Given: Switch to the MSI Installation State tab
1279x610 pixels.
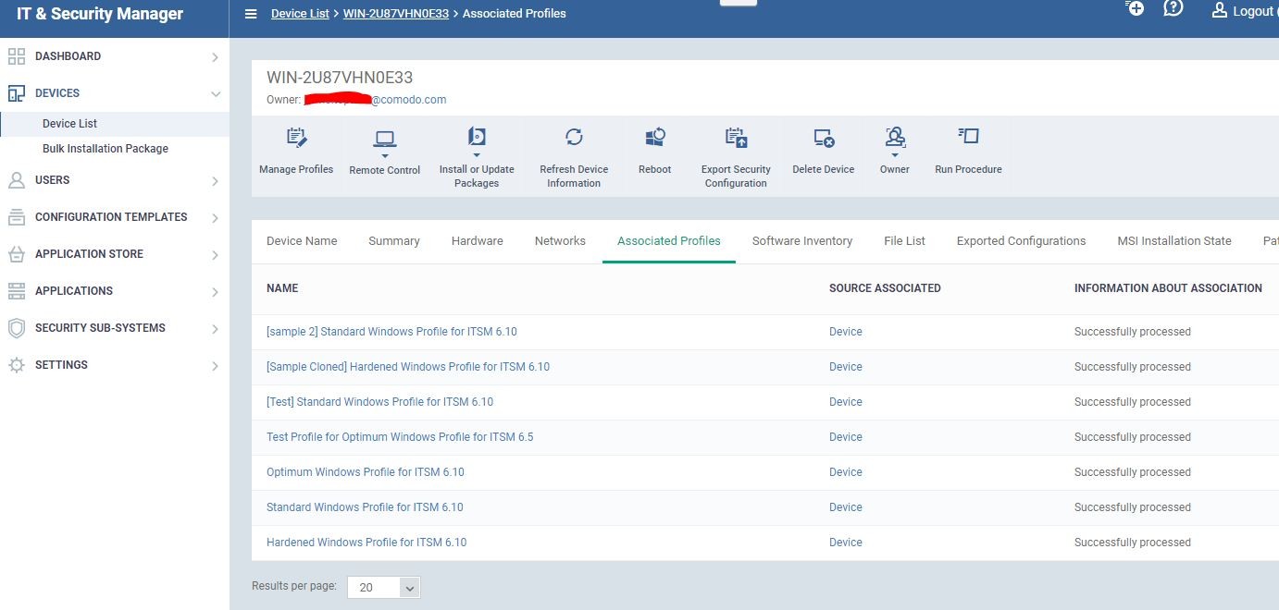Looking at the screenshot, I should pos(1174,240).
